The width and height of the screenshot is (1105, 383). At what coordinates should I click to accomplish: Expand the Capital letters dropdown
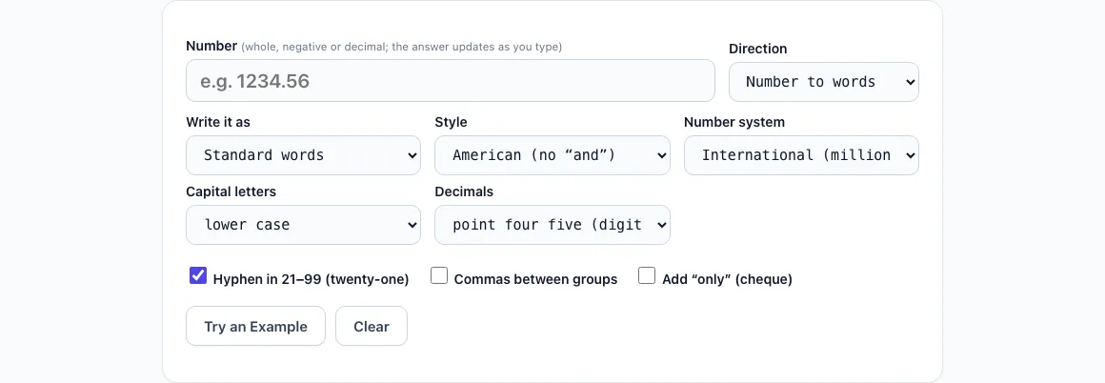[x=303, y=224]
